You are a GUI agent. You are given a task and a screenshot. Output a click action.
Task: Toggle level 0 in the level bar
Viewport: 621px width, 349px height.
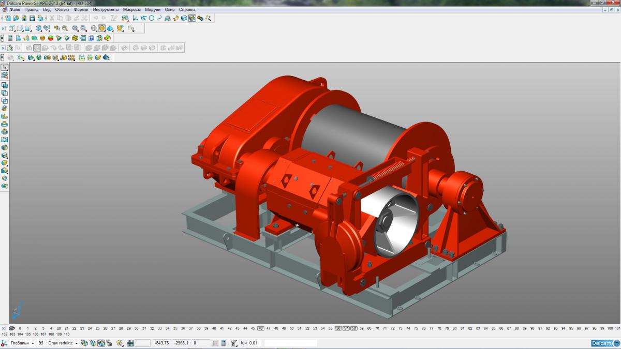pyautogui.click(x=20, y=328)
